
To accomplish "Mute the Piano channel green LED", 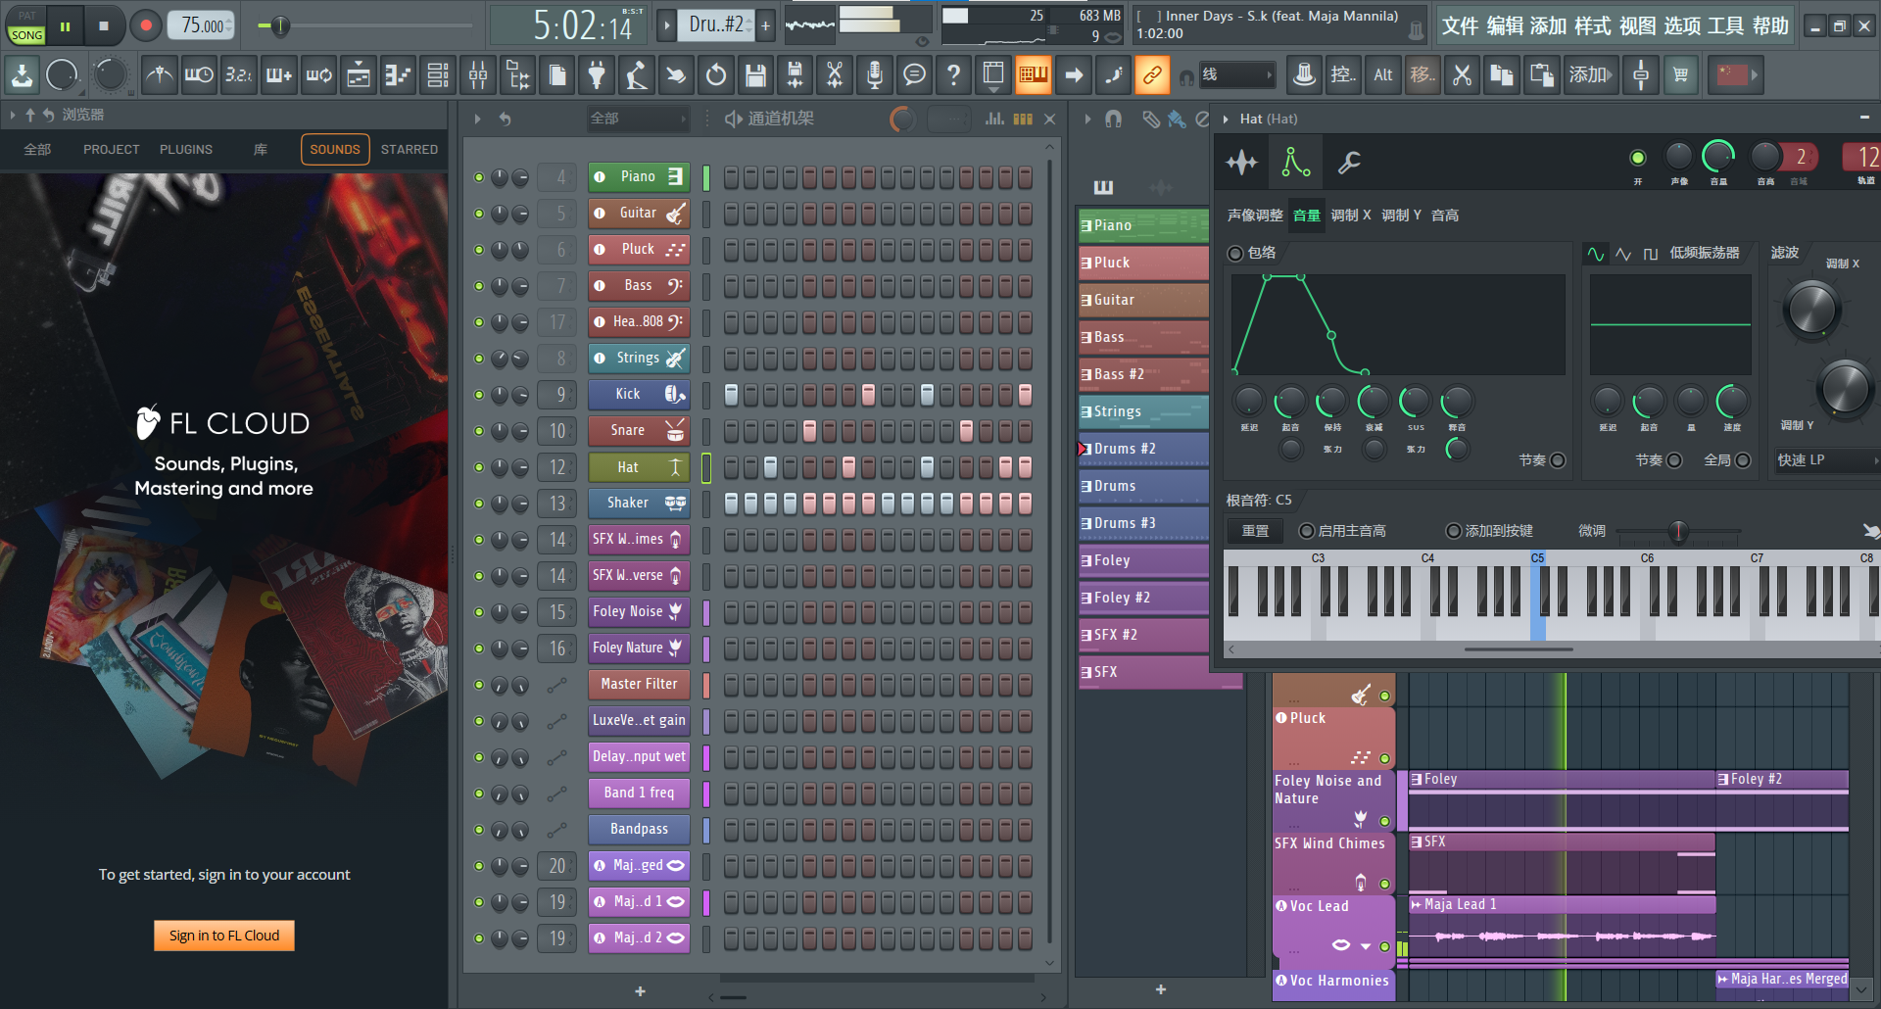I will (x=479, y=177).
